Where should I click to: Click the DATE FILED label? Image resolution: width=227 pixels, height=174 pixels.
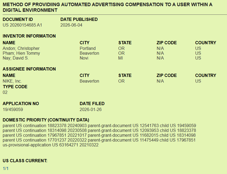coord(92,103)
